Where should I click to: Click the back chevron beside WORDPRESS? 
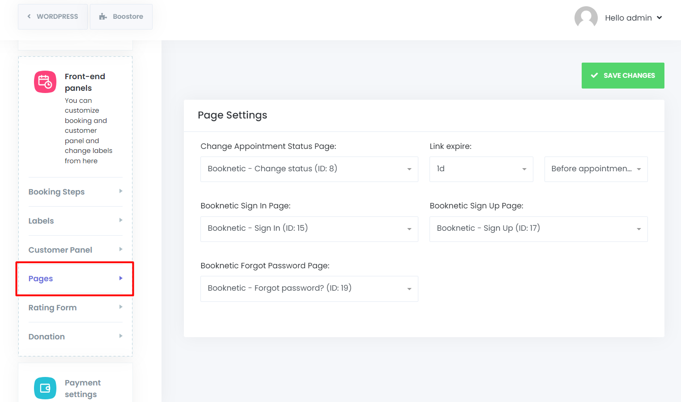tap(29, 17)
